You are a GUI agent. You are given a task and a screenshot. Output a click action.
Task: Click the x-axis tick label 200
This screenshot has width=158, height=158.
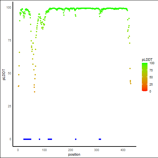point(70,150)
